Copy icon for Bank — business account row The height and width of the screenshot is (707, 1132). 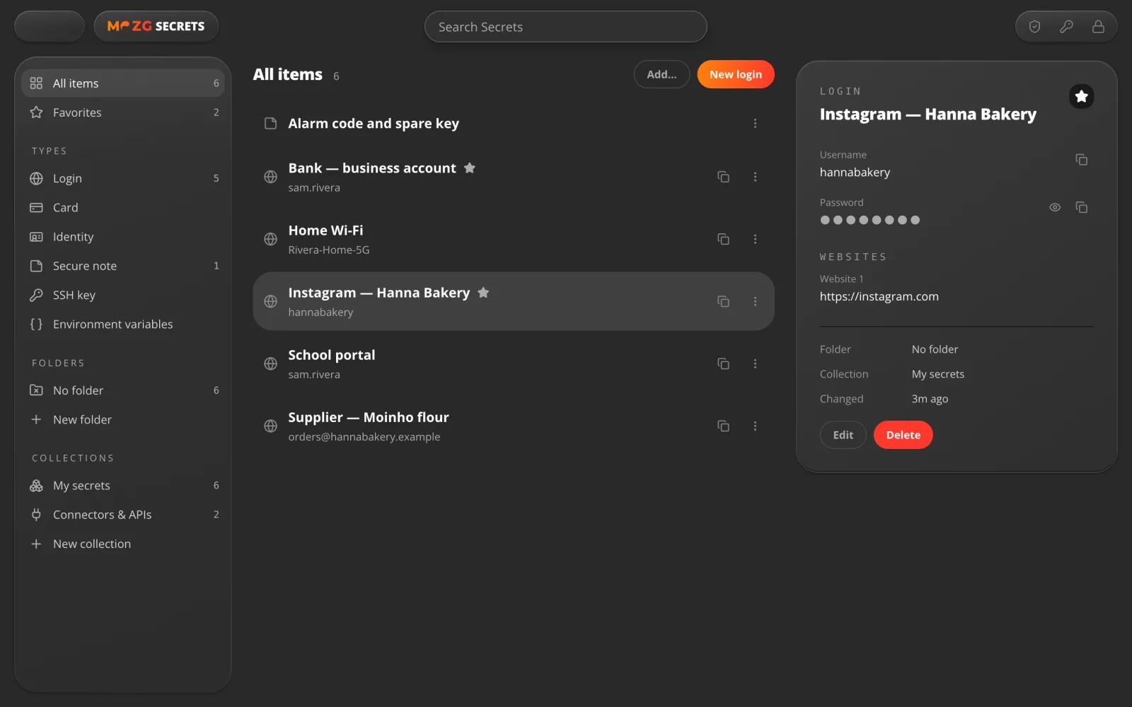pyautogui.click(x=723, y=177)
